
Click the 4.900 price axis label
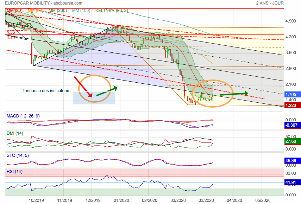pyautogui.click(x=291, y=21)
